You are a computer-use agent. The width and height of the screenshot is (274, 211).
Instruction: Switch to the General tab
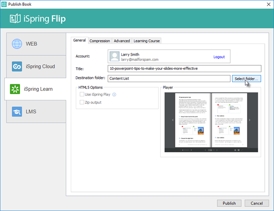(x=79, y=40)
